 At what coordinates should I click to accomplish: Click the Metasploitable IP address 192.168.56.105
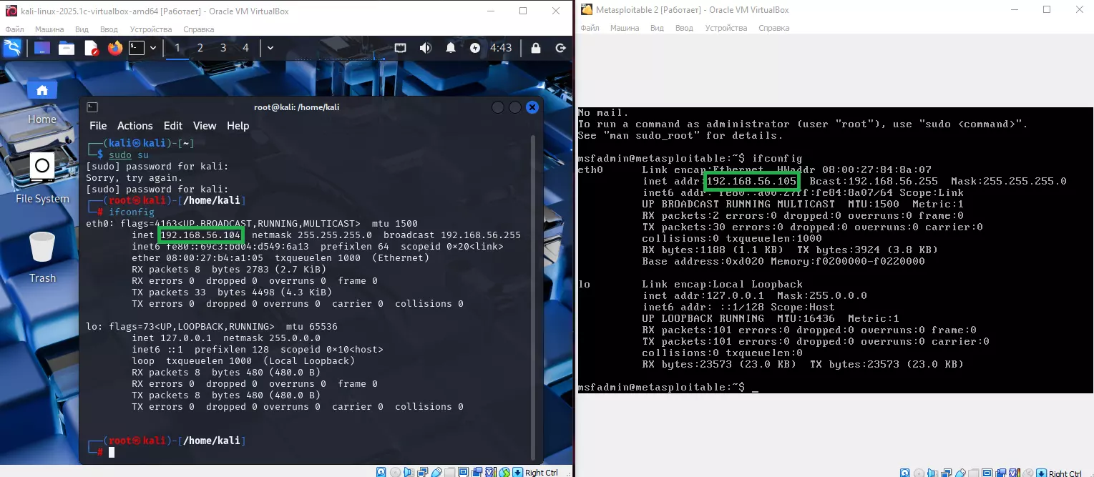[751, 182]
